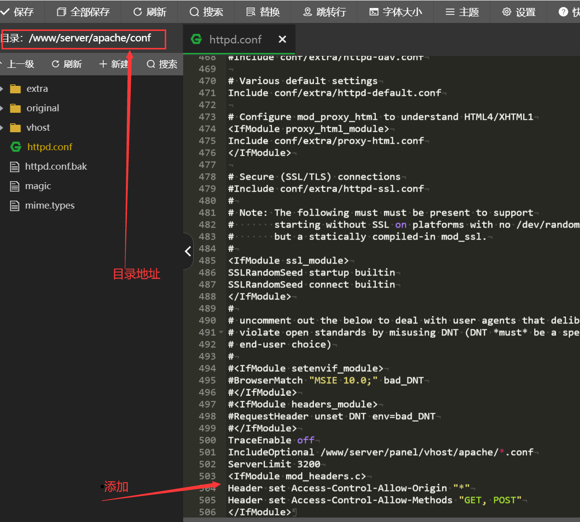Expand the original folder
This screenshot has width=580, height=522.
coord(42,108)
